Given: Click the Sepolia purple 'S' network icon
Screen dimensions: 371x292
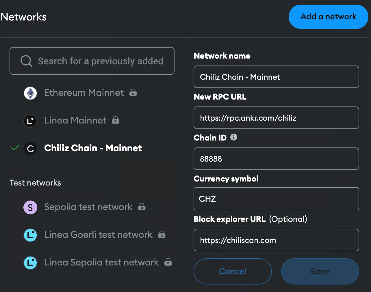Looking at the screenshot, I should tap(30, 207).
